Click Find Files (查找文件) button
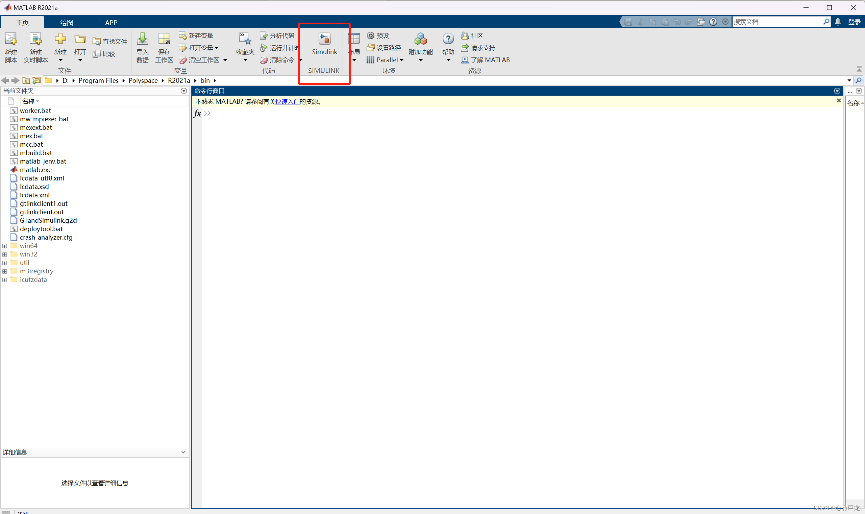This screenshot has height=514, width=865. (x=110, y=42)
